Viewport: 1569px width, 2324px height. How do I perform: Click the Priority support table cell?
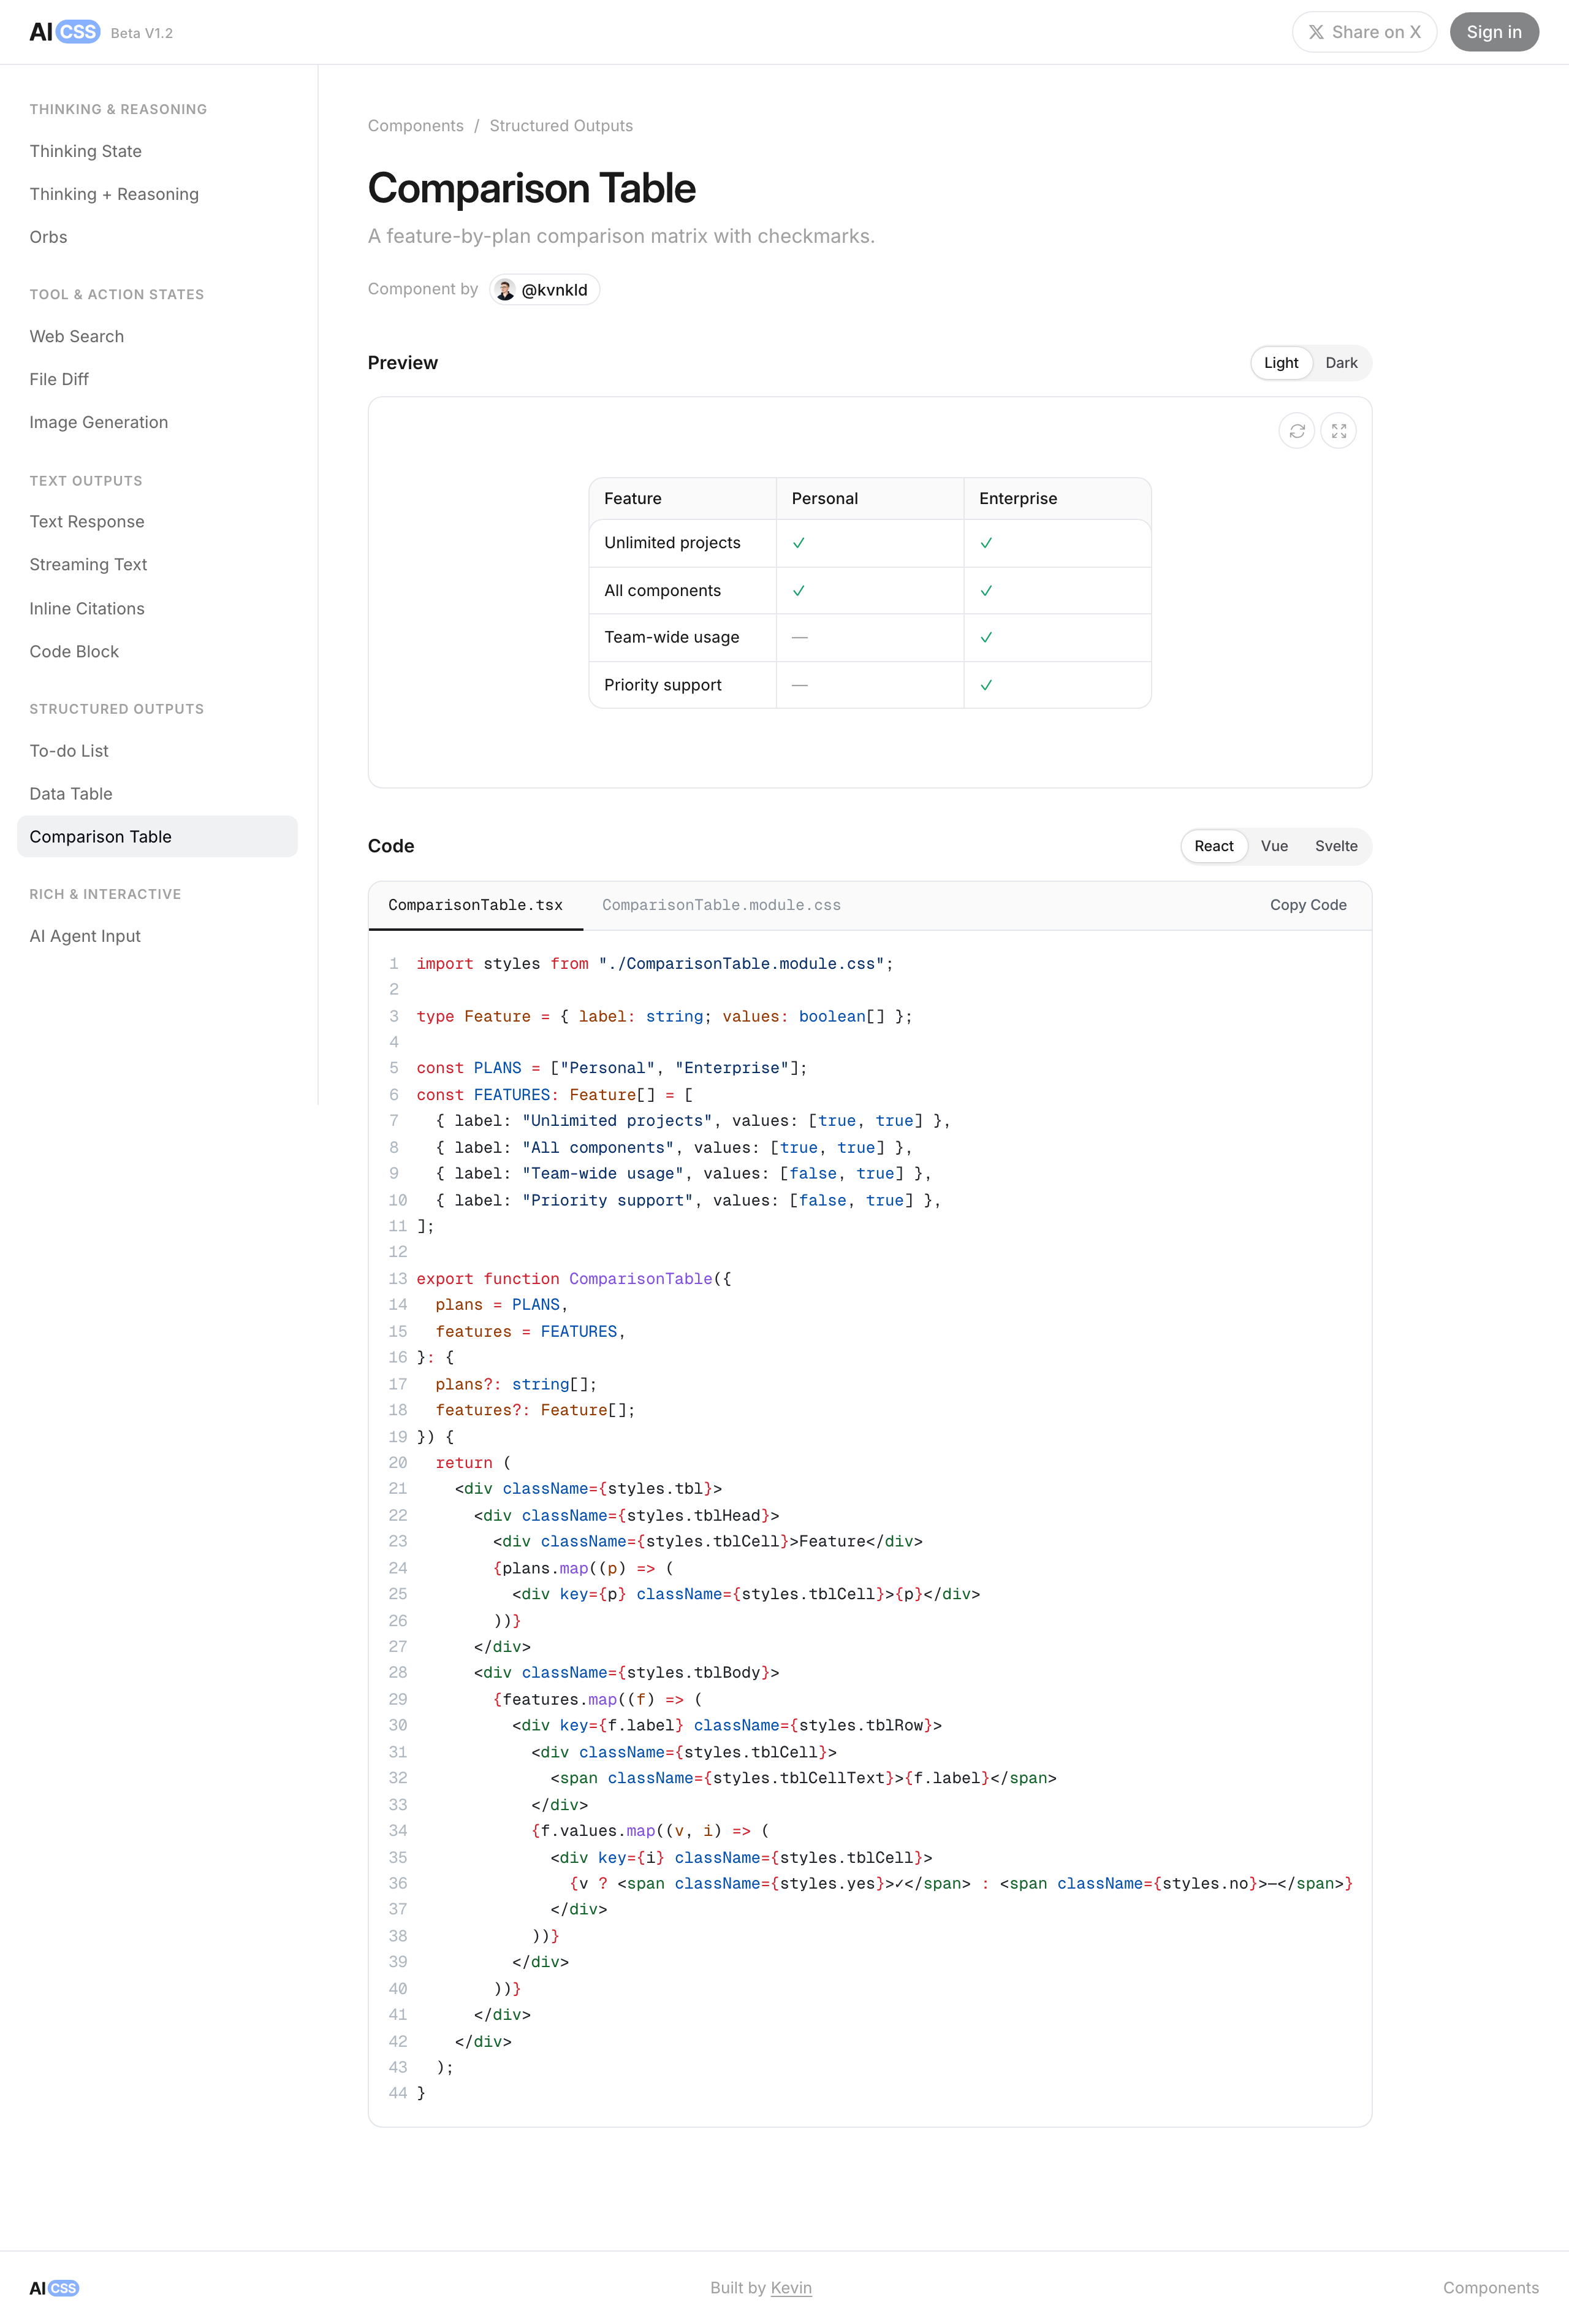pos(683,685)
